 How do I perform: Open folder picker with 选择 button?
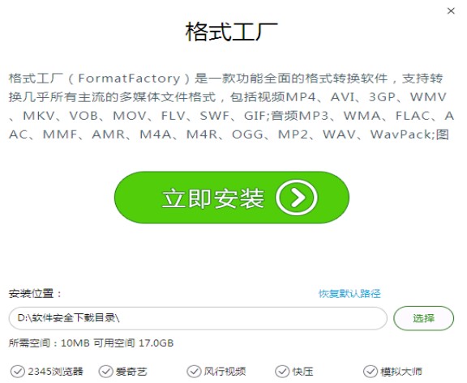click(x=423, y=318)
